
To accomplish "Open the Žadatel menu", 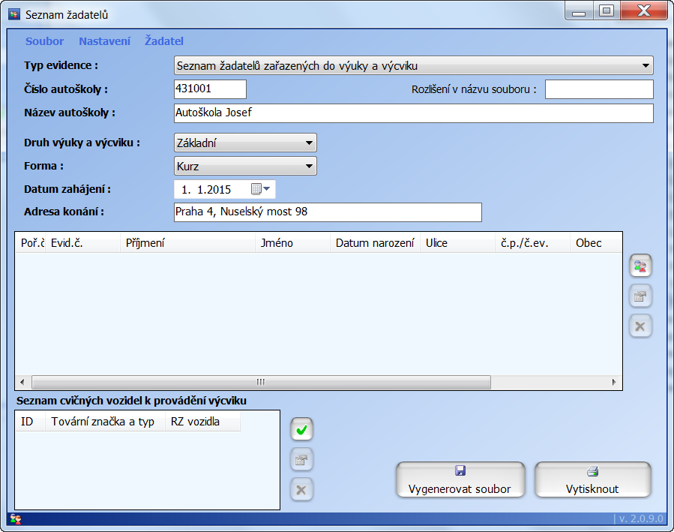I will (163, 41).
